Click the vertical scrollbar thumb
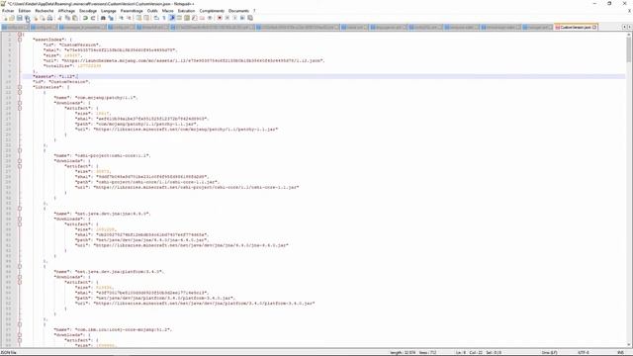Viewport: 633px width, 356px height. (629, 50)
